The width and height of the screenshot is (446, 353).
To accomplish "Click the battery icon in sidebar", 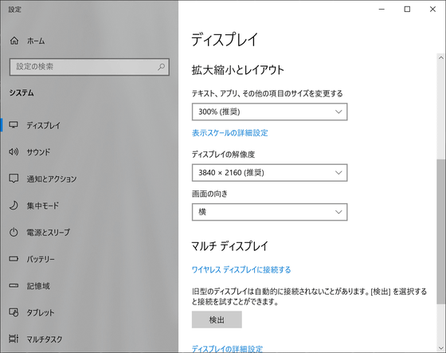I will [x=14, y=259].
